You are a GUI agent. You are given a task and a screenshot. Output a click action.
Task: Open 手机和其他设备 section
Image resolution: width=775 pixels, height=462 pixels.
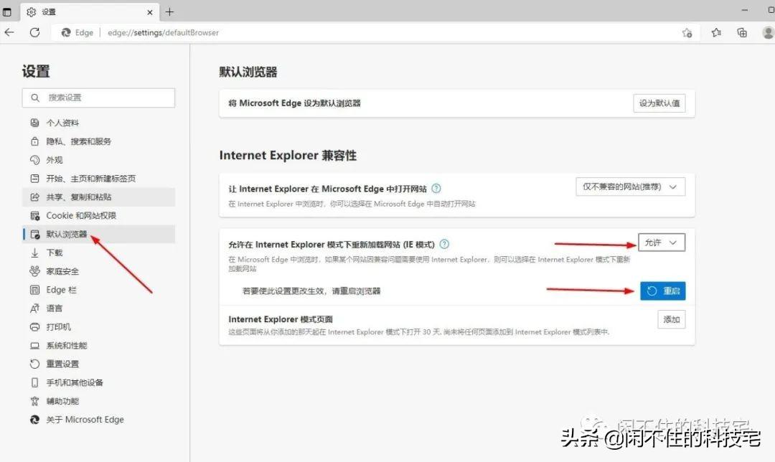[x=98, y=382]
